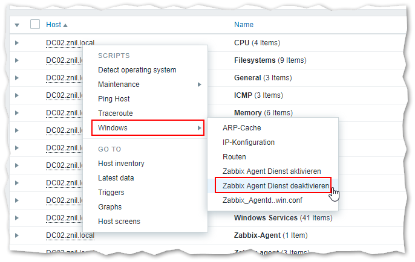The image size is (415, 262).
Task: Expand the Zabbix-Agent (1 Item) row
Action: [17, 235]
